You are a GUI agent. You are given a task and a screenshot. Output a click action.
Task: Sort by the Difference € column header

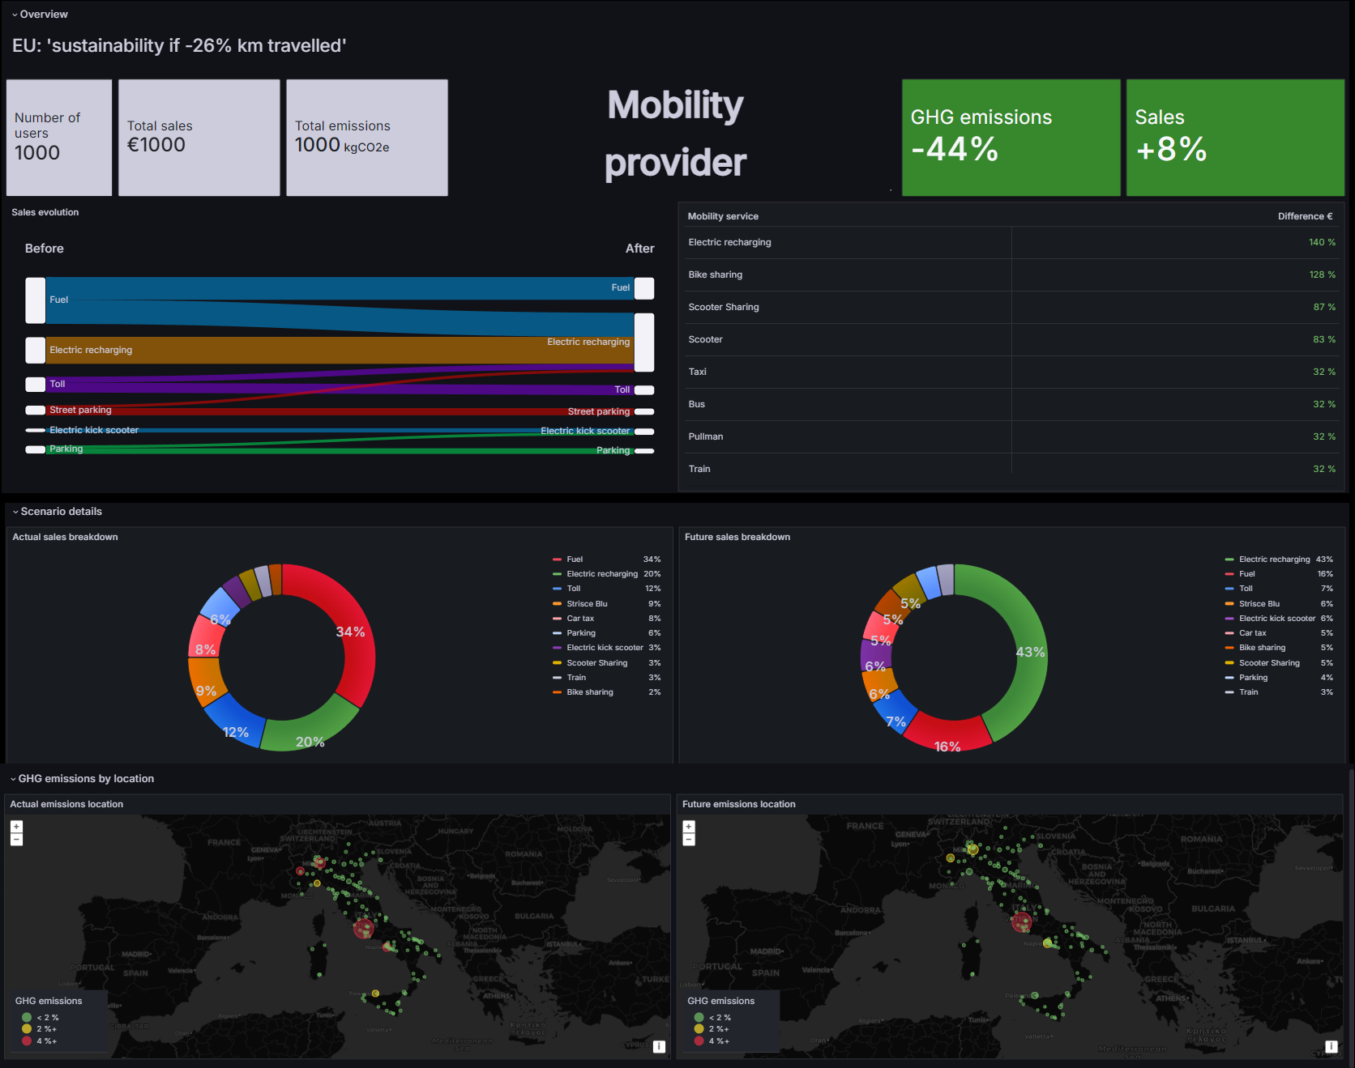click(1304, 216)
